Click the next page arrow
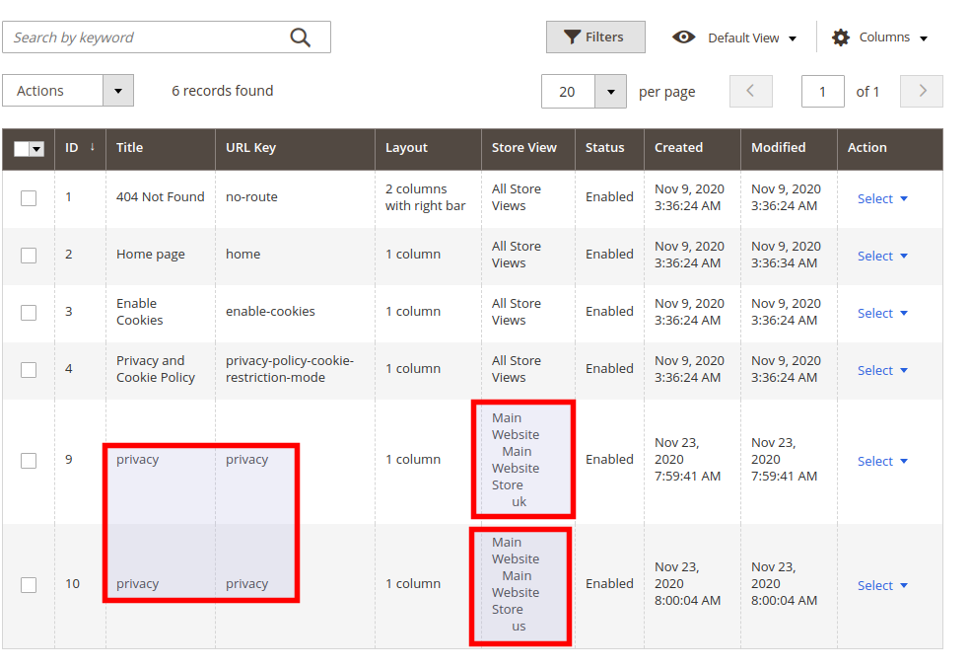The image size is (970, 668). (921, 91)
